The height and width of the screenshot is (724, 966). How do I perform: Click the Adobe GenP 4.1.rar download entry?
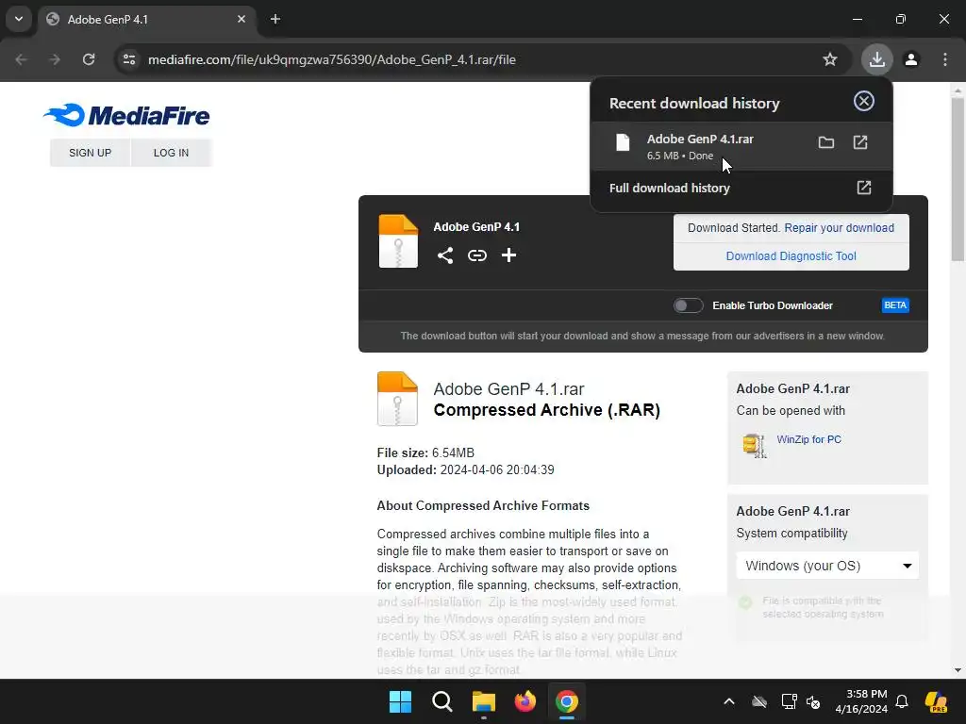(741, 146)
